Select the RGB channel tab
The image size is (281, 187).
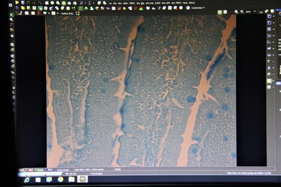[21, 170]
